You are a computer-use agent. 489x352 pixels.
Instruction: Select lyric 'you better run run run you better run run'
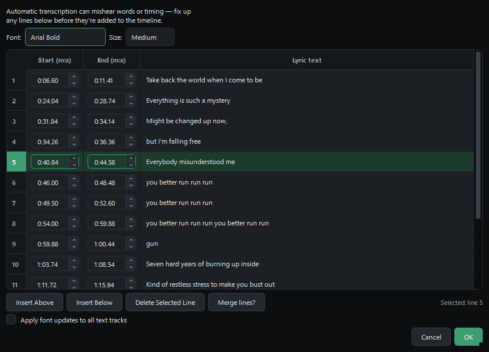coord(208,223)
